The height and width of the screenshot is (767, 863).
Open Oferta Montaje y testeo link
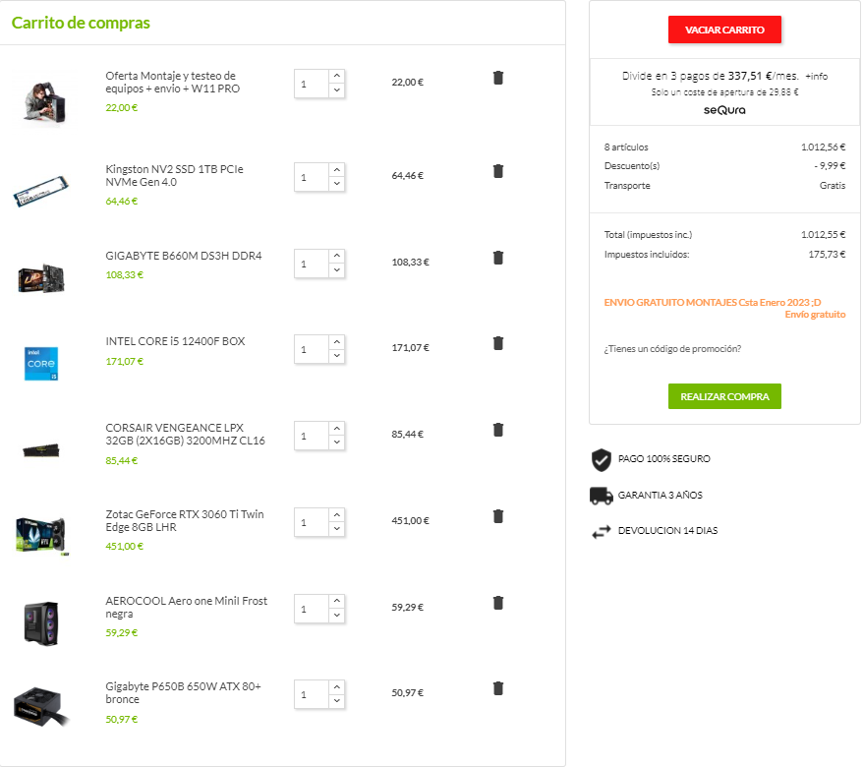tap(173, 82)
